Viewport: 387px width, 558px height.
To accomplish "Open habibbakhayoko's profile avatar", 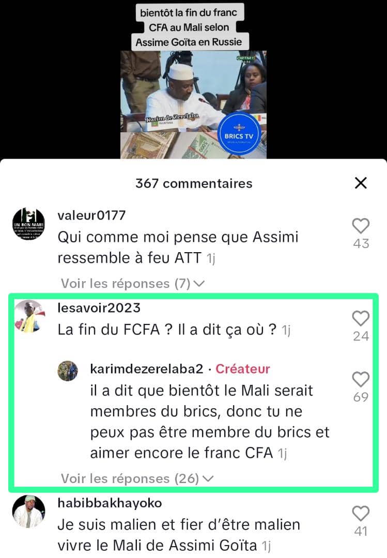I will (29, 512).
